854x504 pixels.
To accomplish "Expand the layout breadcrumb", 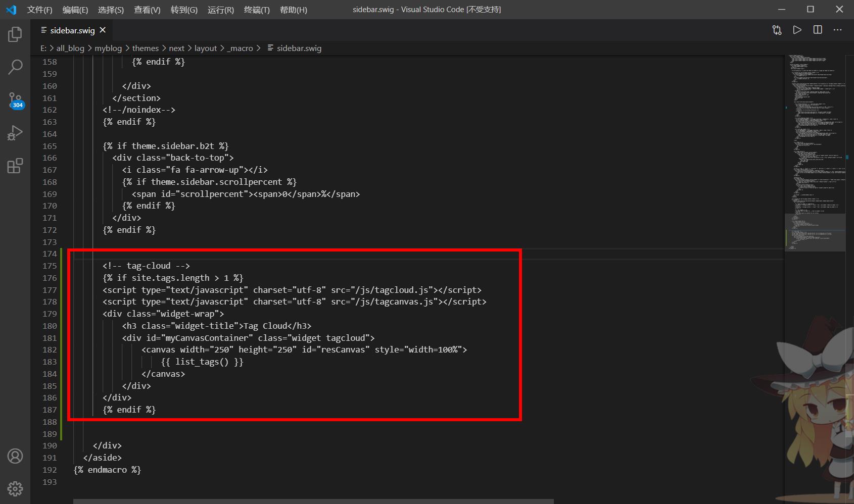I will (206, 48).
